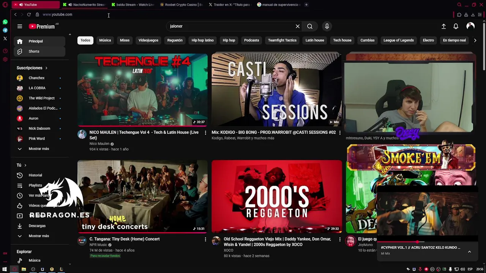Open the notifications bell
Viewport: 486px width, 273px height.
pyautogui.click(x=456, y=26)
